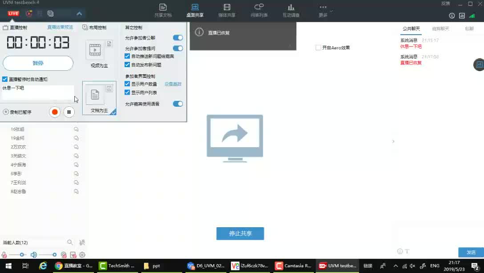Image resolution: width=484 pixels, height=273 pixels.
Task: Click the recording status icon beside LIVE
Action: pyautogui.click(x=29, y=14)
